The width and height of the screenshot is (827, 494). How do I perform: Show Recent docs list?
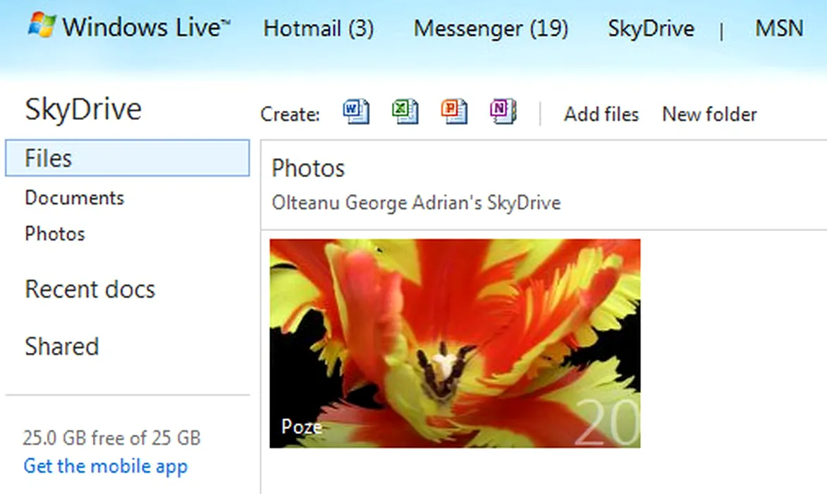tap(90, 289)
